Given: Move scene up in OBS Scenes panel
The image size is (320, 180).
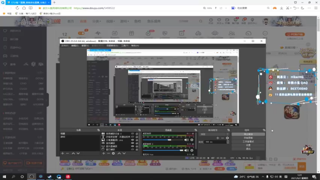Looking at the screenshot, I should pyautogui.click(x=73, y=153).
